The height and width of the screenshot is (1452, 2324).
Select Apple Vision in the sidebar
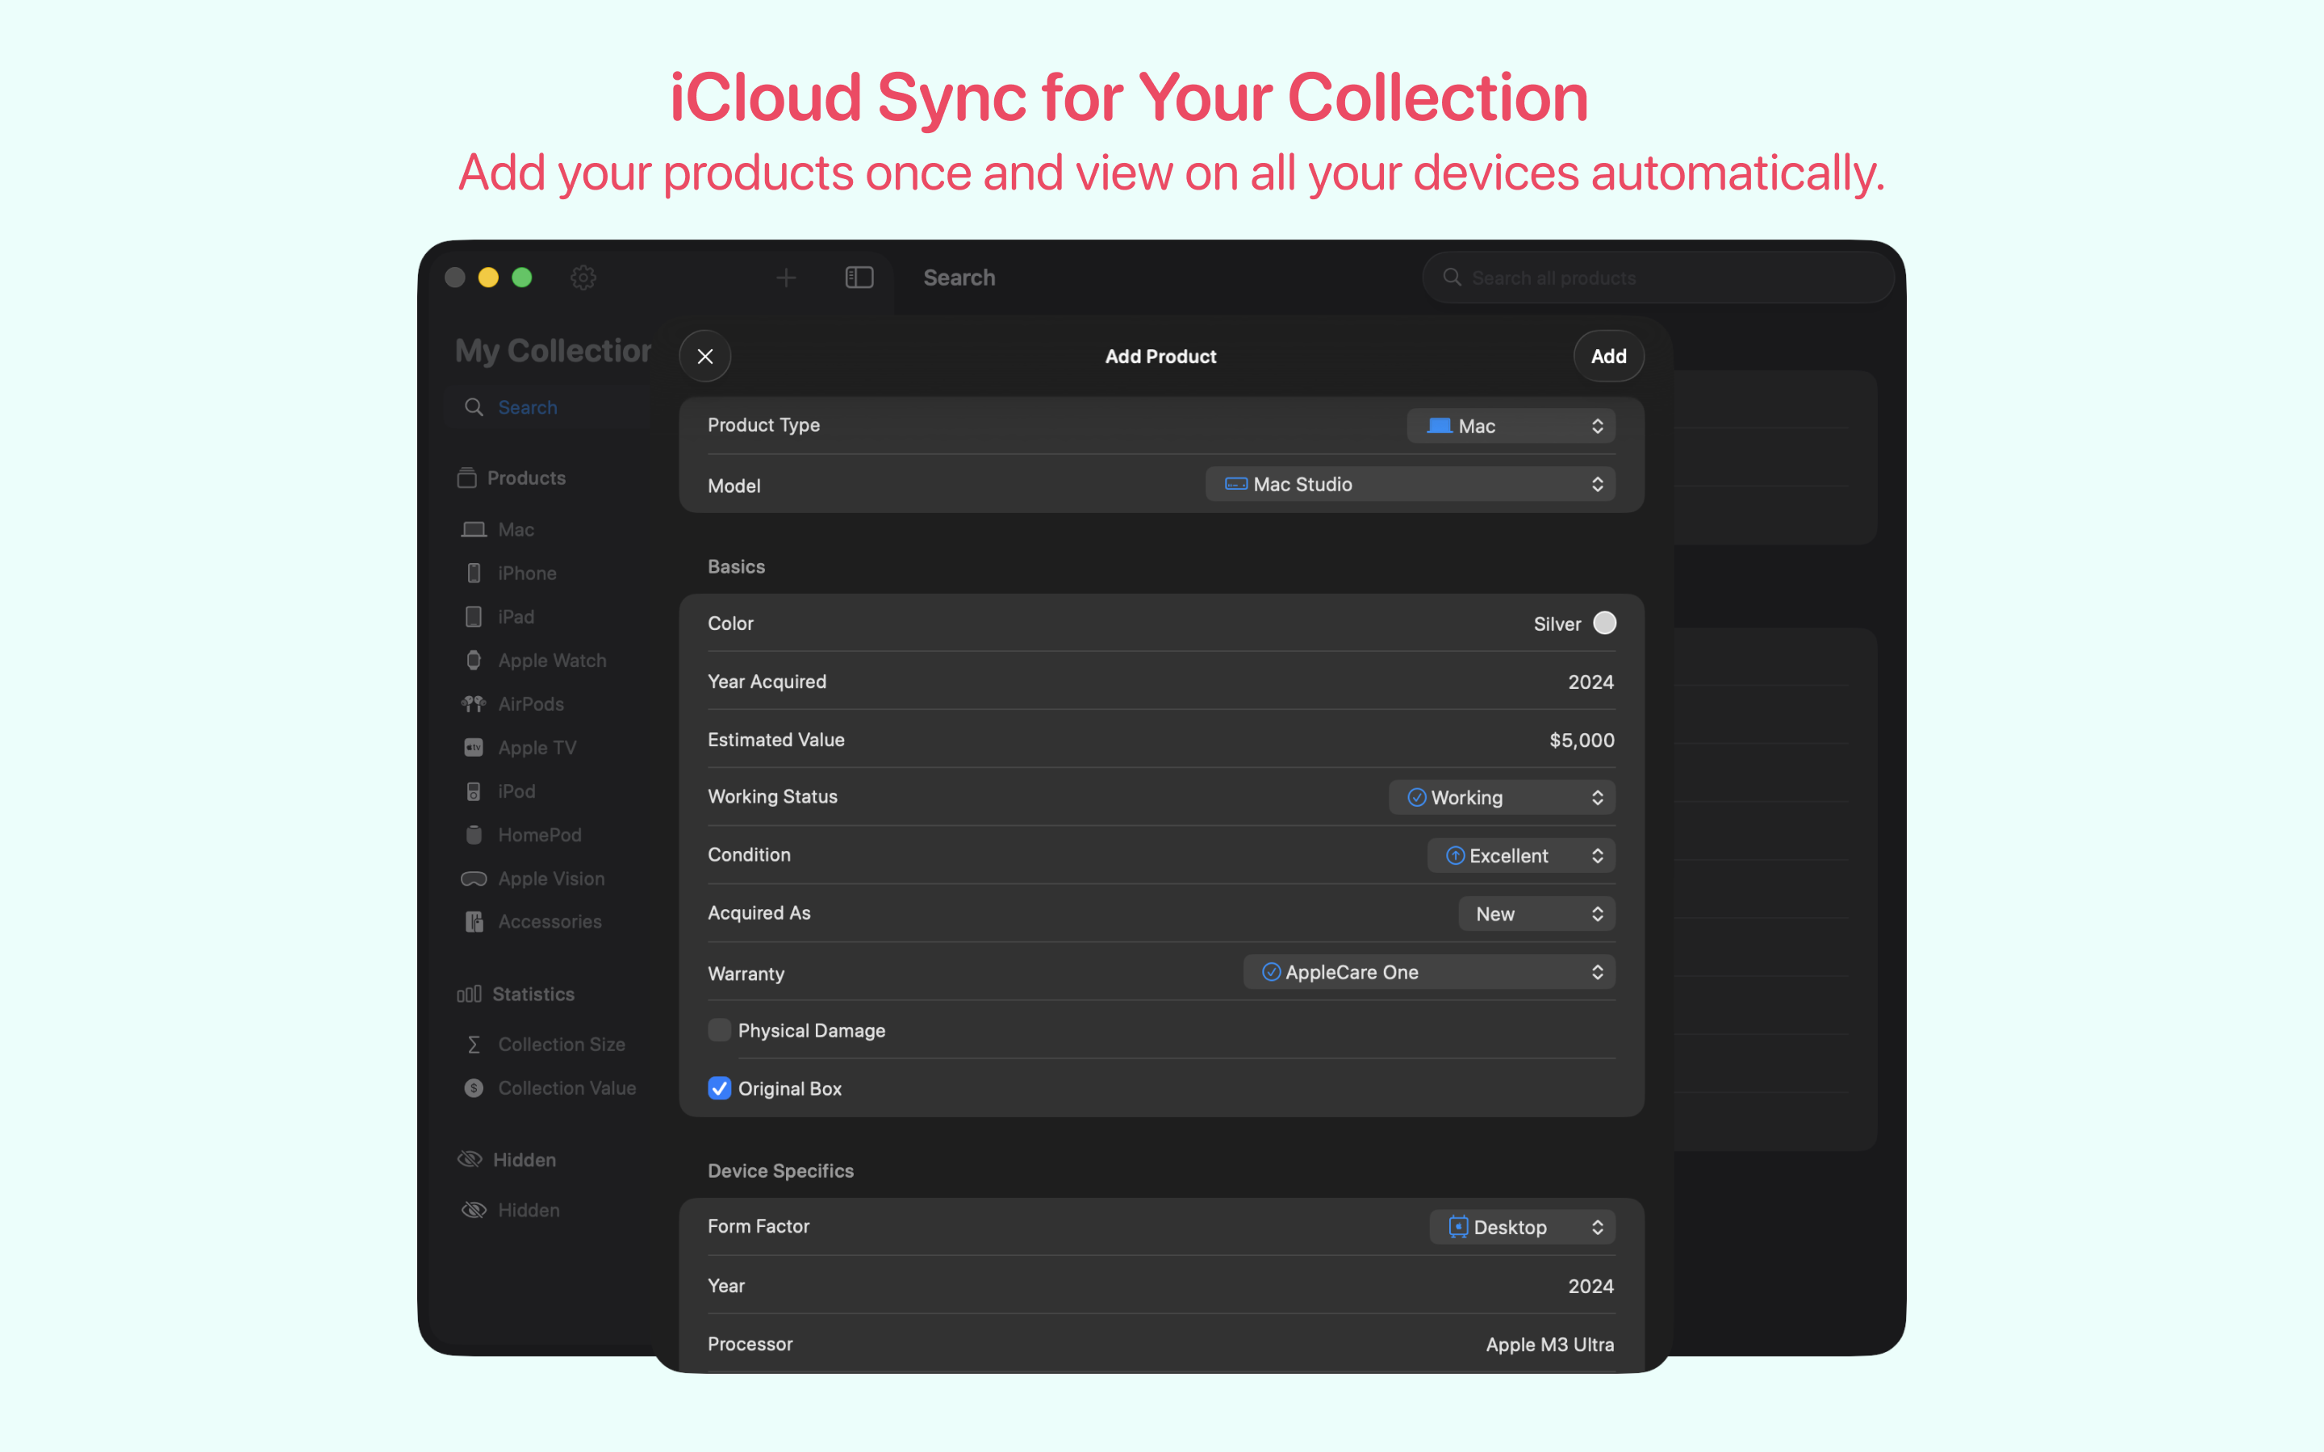(551, 878)
